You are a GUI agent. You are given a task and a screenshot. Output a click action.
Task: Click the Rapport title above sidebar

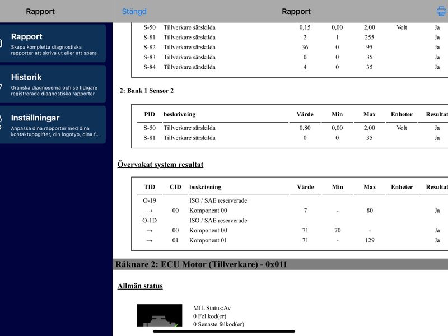coord(40,11)
